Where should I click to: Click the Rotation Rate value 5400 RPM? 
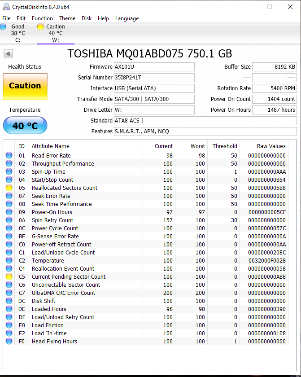[x=275, y=88]
